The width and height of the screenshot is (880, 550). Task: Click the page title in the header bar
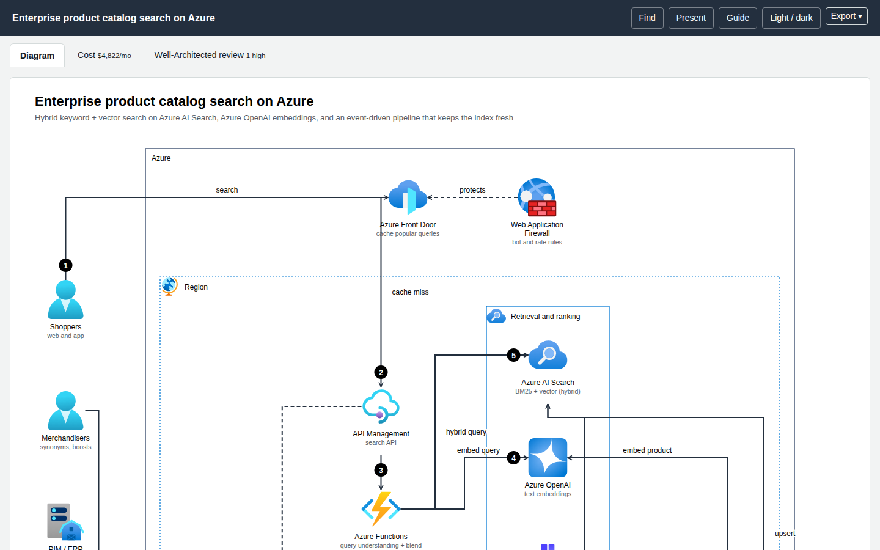click(x=114, y=18)
